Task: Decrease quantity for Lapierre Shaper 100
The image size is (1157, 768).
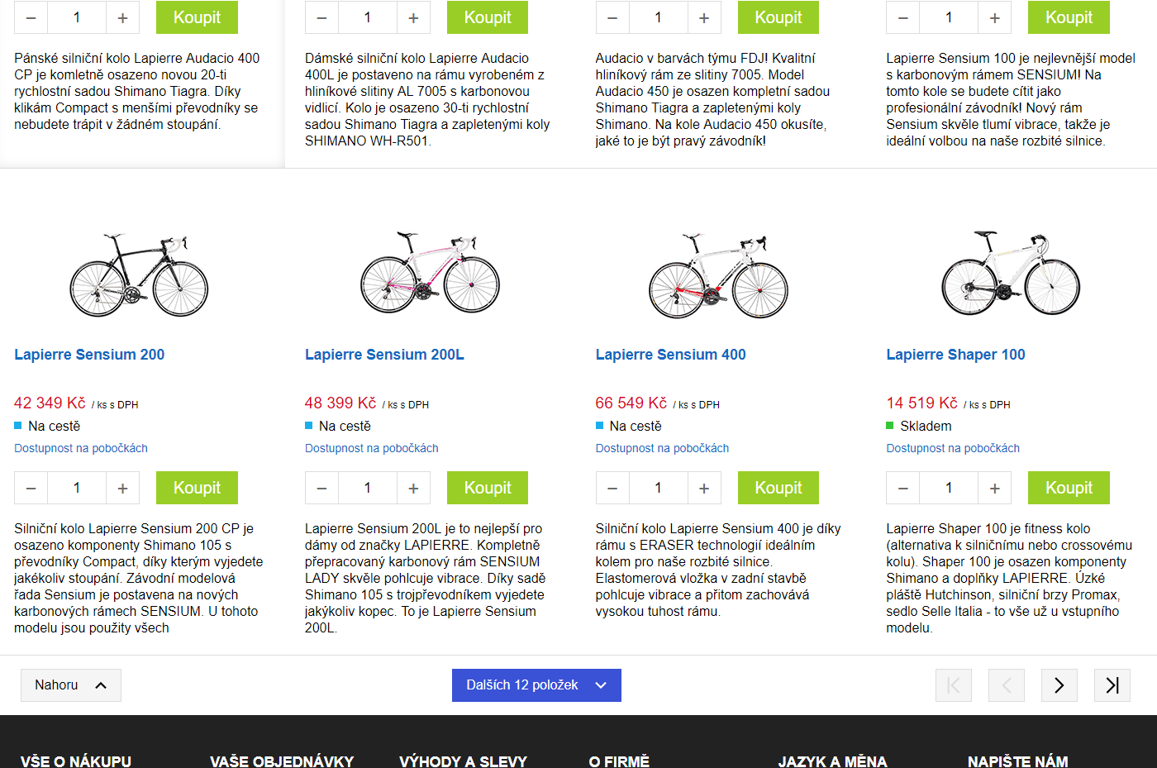Action: (902, 488)
